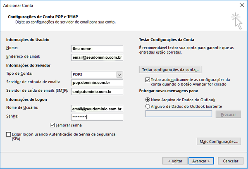The height and width of the screenshot is (169, 248).
Task: Click the Nome input field
Action: (x=97, y=49)
